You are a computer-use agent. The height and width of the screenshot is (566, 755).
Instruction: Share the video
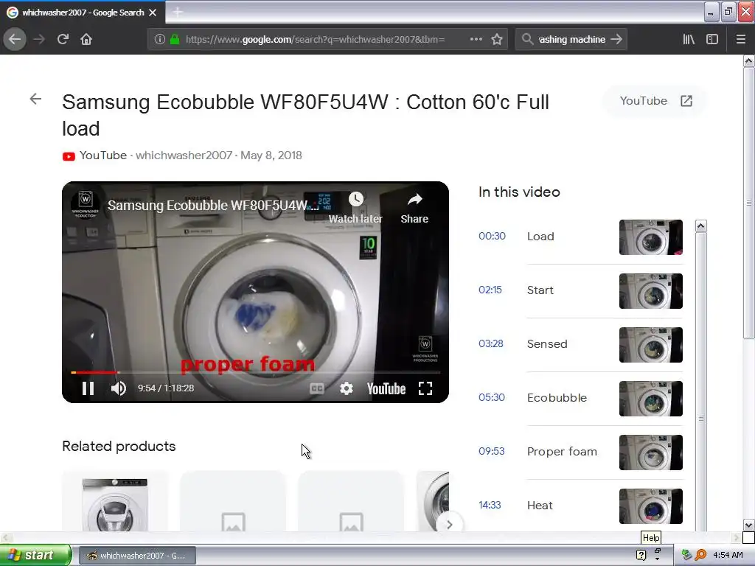(x=414, y=207)
